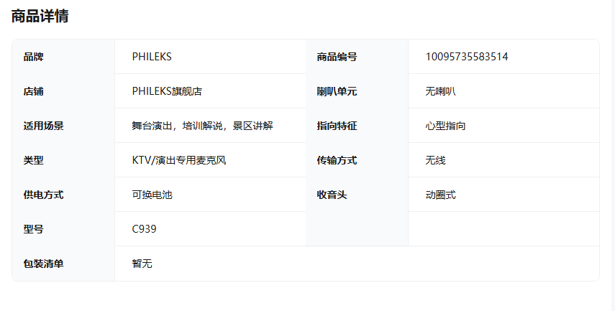The width and height of the screenshot is (615, 311).
Task: Click product number 10095735583514
Action: coord(467,57)
